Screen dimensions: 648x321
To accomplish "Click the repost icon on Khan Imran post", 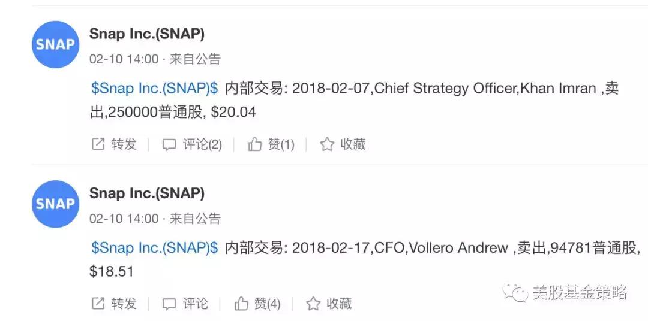I will click(98, 144).
